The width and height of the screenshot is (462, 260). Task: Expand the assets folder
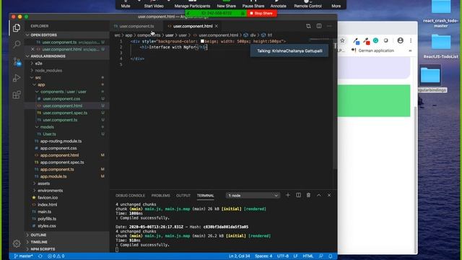pos(43,183)
